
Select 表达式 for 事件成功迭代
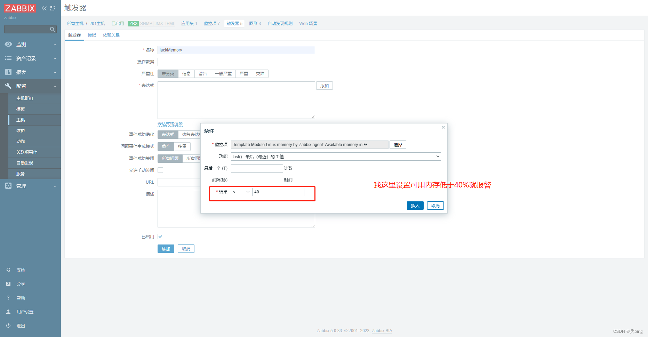tap(168, 135)
